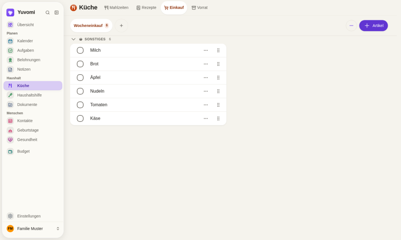Switch to Vorrat tab
This screenshot has width=401, height=240.
pyautogui.click(x=200, y=8)
